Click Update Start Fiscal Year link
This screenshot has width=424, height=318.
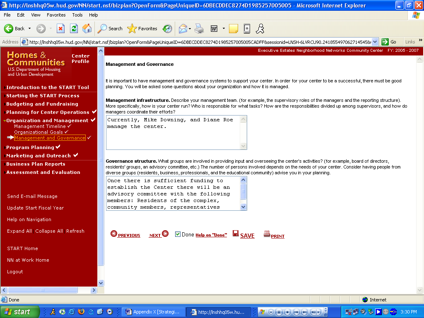click(x=36, y=208)
